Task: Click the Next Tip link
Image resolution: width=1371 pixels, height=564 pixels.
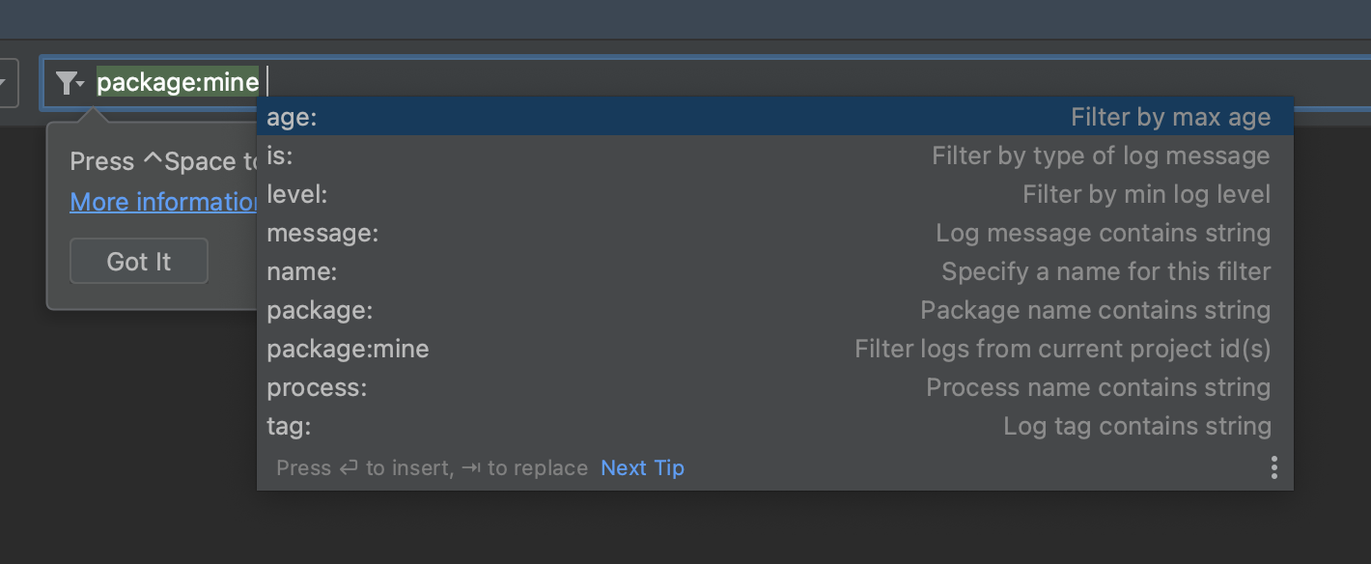Action: coord(641,467)
